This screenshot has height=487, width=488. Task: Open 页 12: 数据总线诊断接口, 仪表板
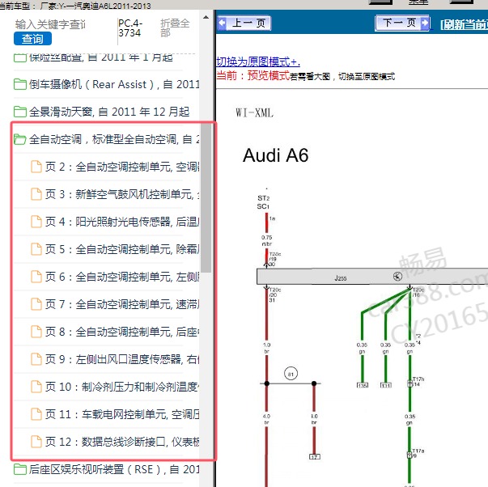pyautogui.click(x=122, y=442)
